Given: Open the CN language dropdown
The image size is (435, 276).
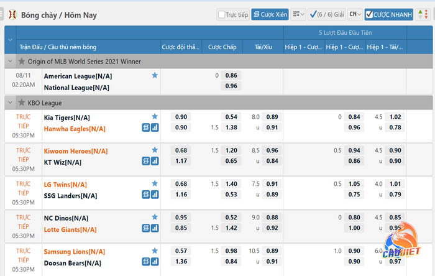Looking at the screenshot, I should pos(355,14).
